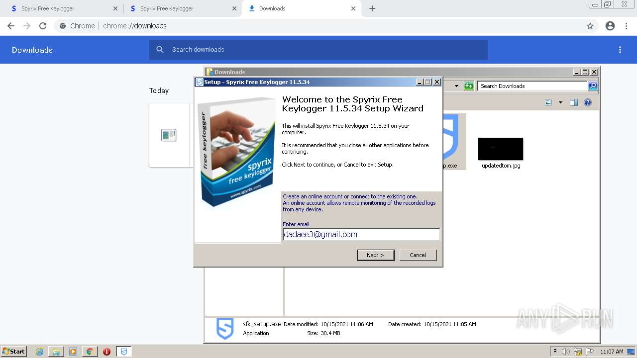The width and height of the screenshot is (637, 358).
Task: Click the Size 30.4 MB value
Action: coord(330,333)
